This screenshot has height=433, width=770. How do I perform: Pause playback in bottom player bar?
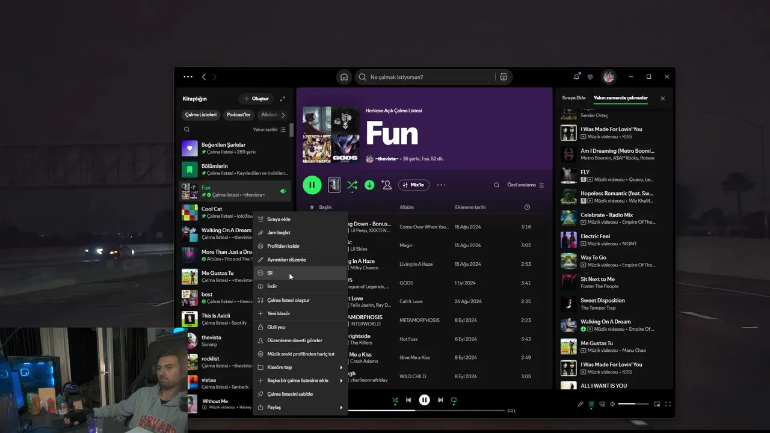tap(425, 400)
